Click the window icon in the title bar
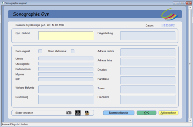The image size is (193, 127). [3, 3]
